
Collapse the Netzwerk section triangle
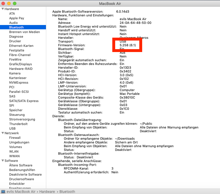pos(3,133)
